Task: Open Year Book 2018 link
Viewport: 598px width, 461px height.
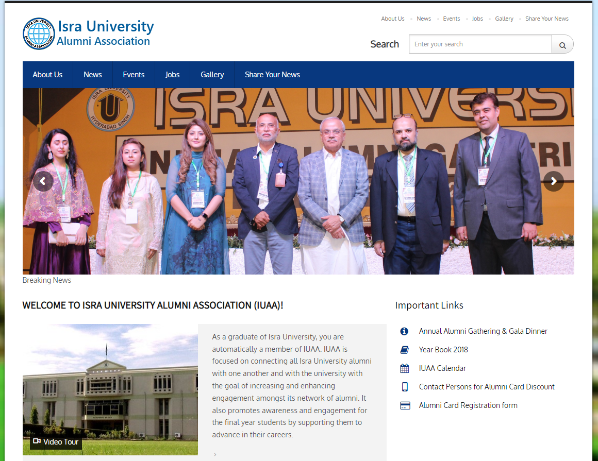Action: pos(443,350)
